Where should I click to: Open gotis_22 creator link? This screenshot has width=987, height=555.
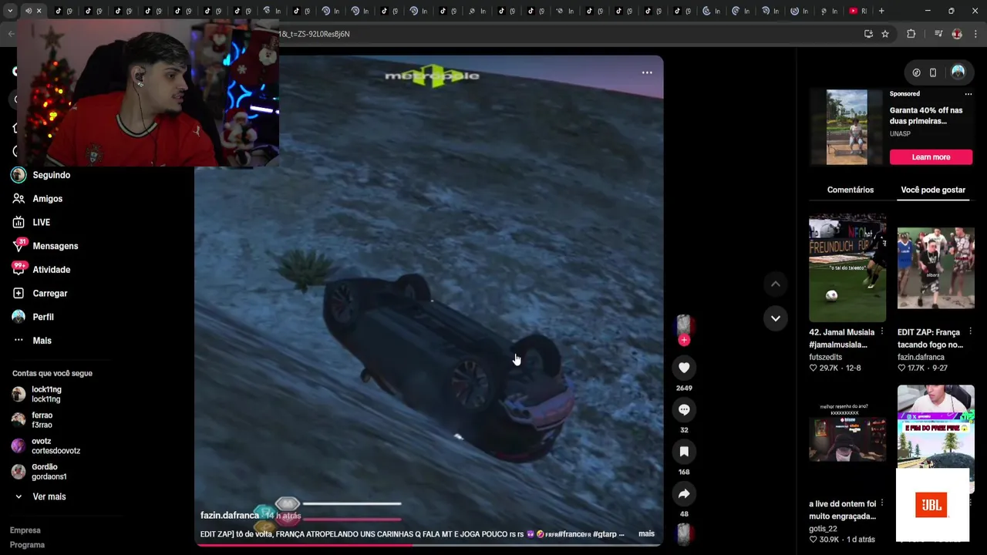(823, 530)
